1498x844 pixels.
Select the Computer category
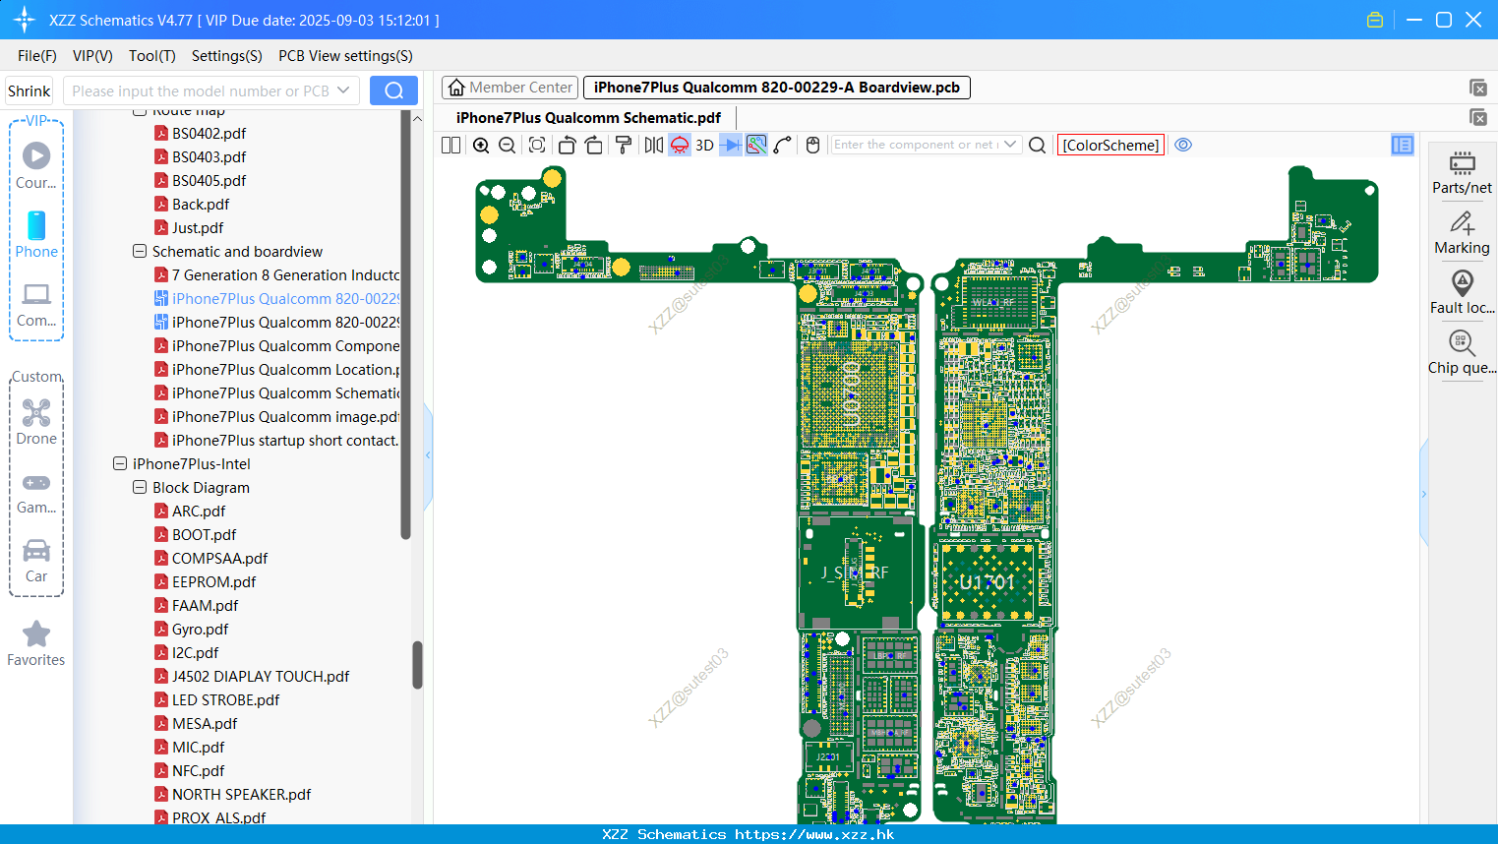pyautogui.click(x=36, y=304)
